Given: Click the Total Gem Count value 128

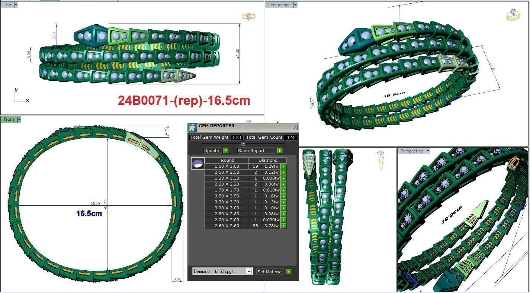Looking at the screenshot, I should (290, 137).
